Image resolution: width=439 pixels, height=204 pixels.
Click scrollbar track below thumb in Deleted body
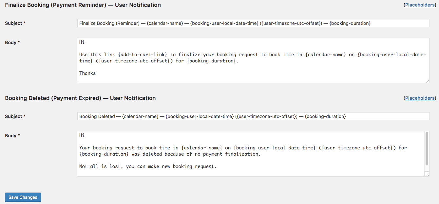point(427,169)
